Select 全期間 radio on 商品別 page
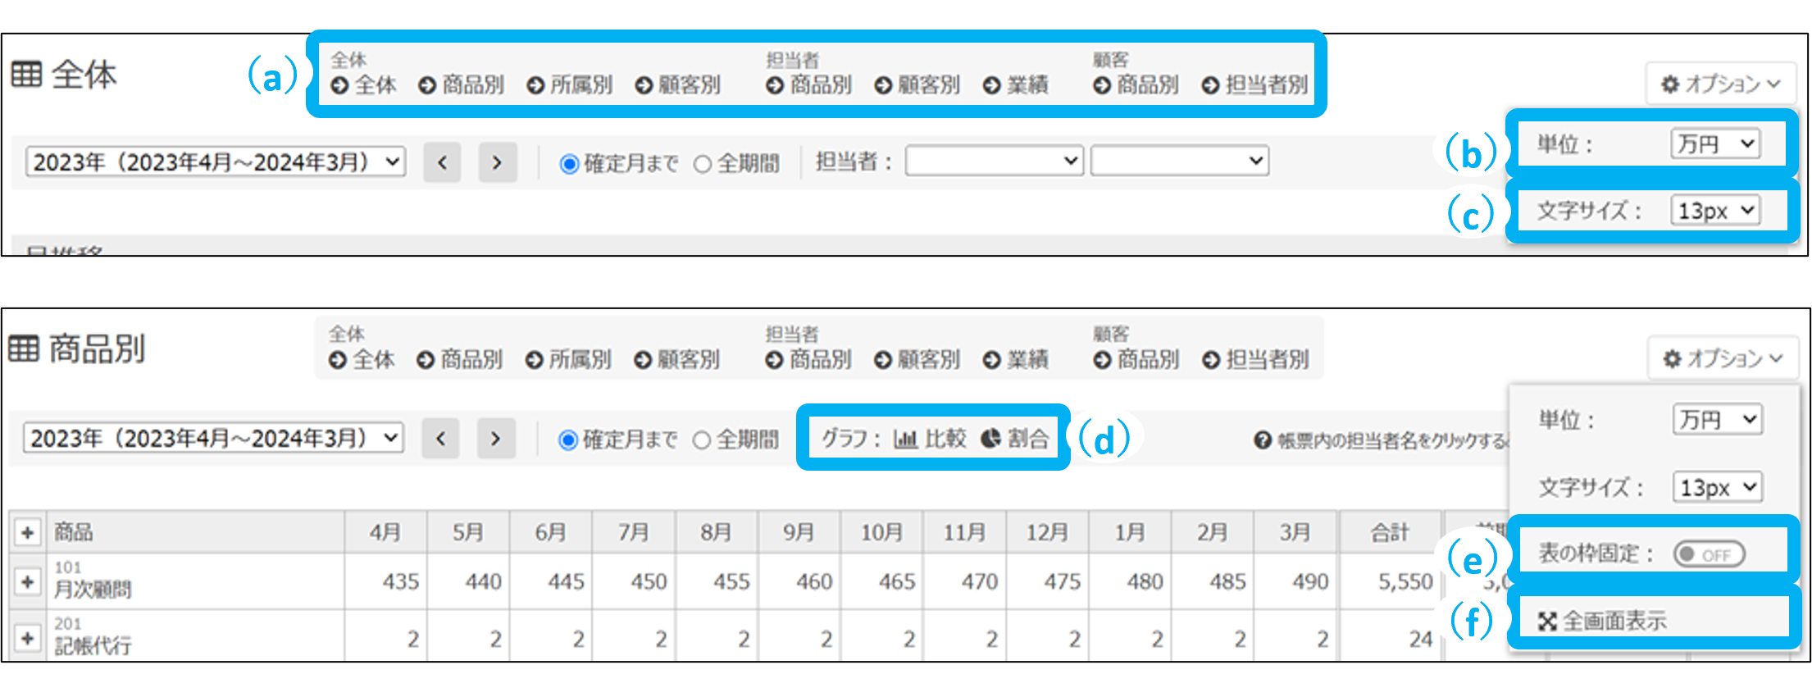 tap(702, 440)
